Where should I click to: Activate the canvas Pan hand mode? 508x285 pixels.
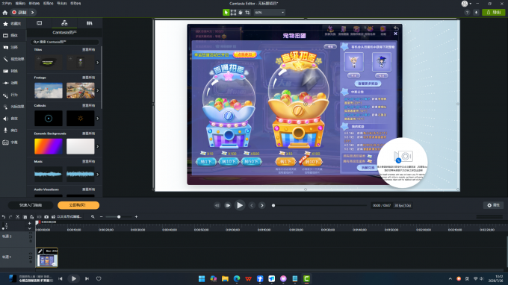pyautogui.click(x=241, y=12)
